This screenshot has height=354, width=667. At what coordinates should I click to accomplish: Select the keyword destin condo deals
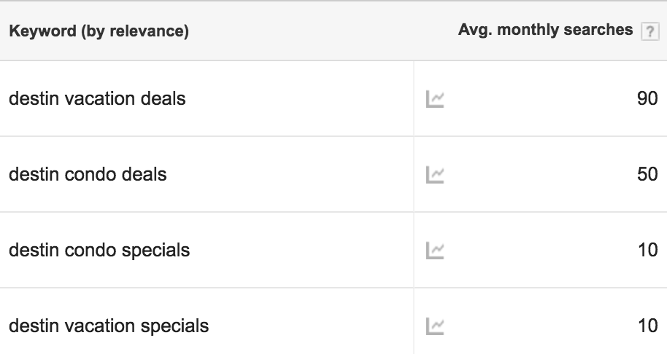pyautogui.click(x=88, y=175)
